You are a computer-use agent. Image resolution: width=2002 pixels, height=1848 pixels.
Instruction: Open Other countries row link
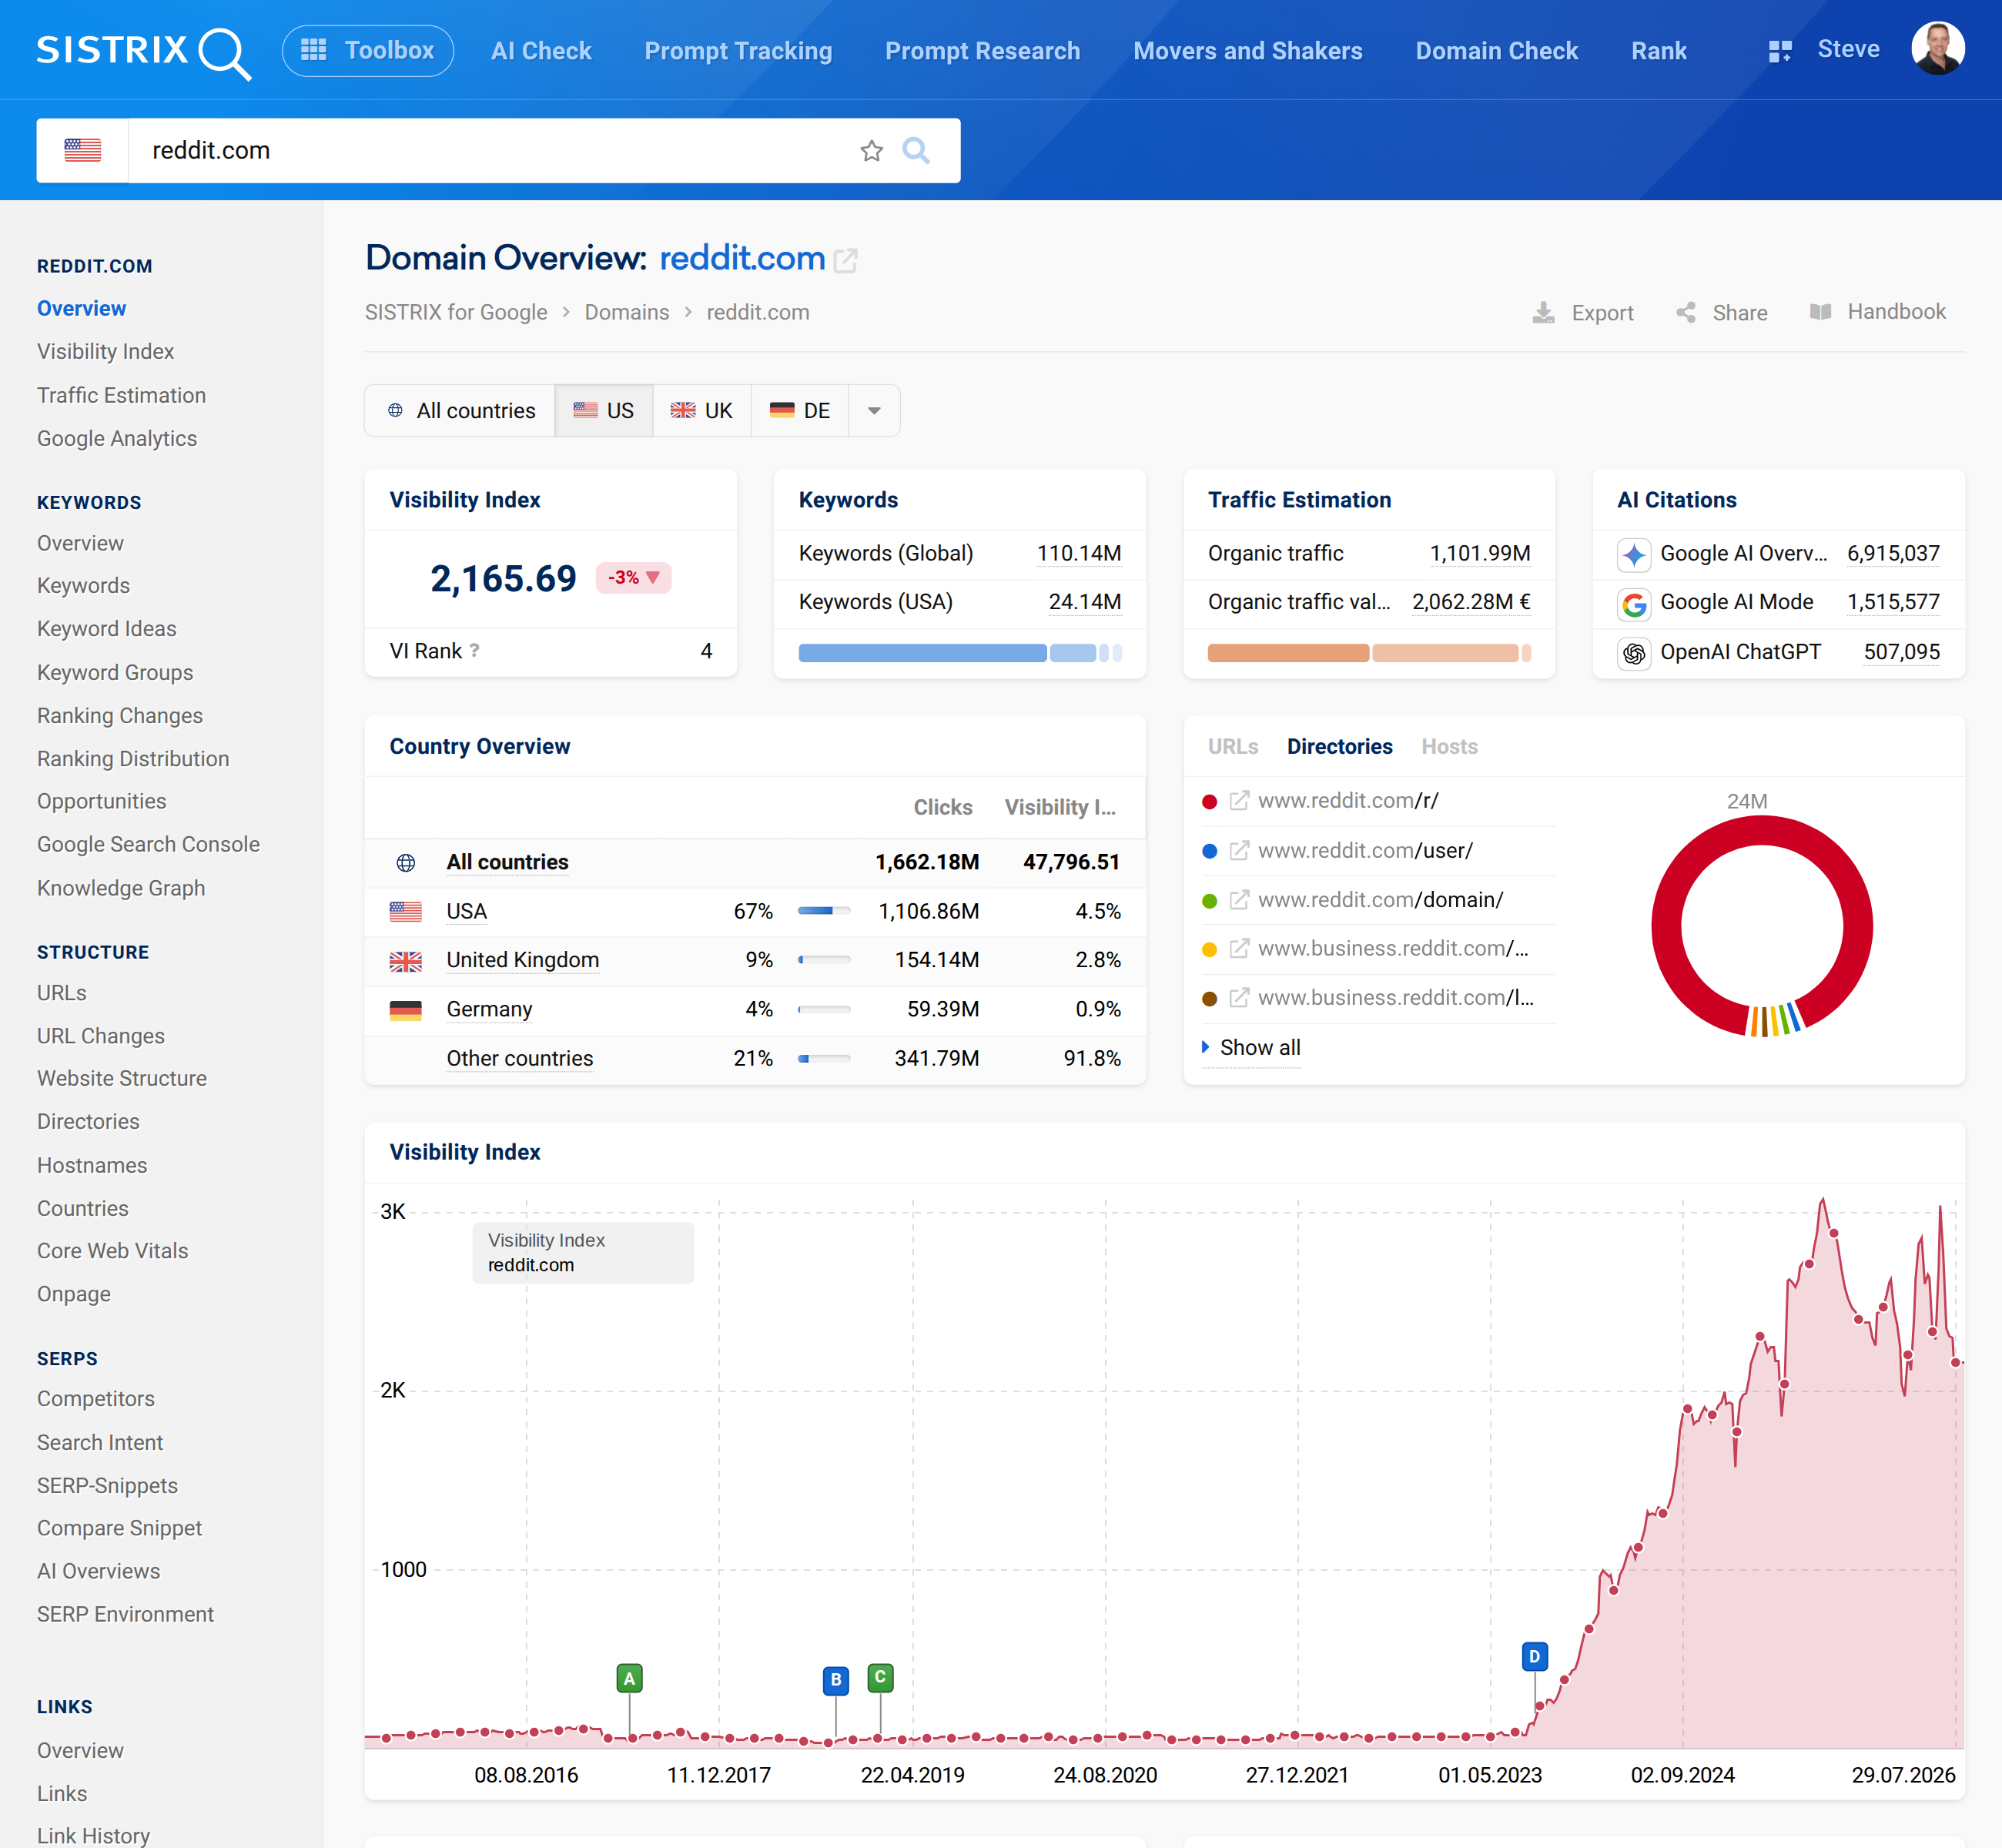pos(519,1058)
